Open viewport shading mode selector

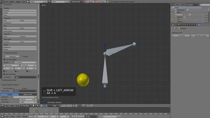pos(34,106)
